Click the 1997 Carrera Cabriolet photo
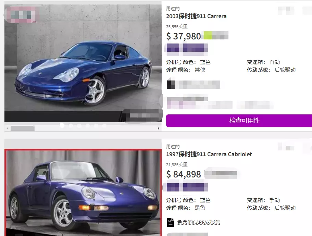Image resolution: width=312 pixels, height=236 pixels. point(83,192)
